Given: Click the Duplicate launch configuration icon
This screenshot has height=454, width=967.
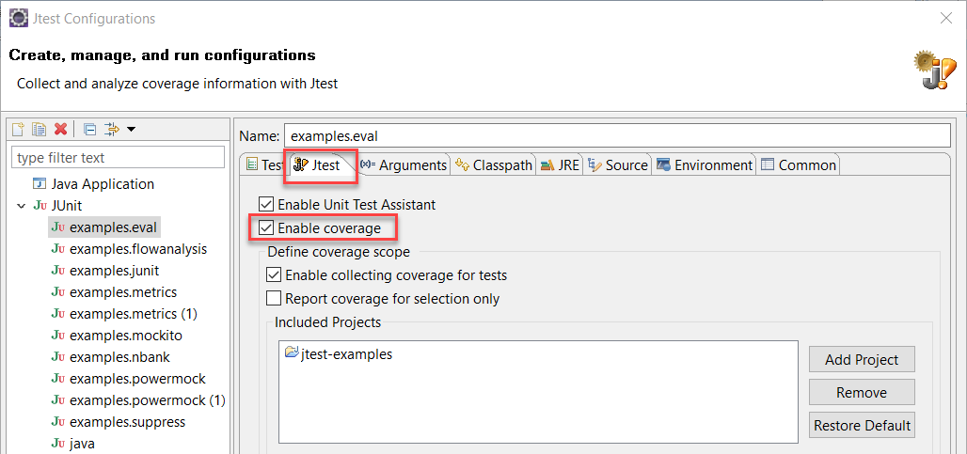Looking at the screenshot, I should 40,129.
